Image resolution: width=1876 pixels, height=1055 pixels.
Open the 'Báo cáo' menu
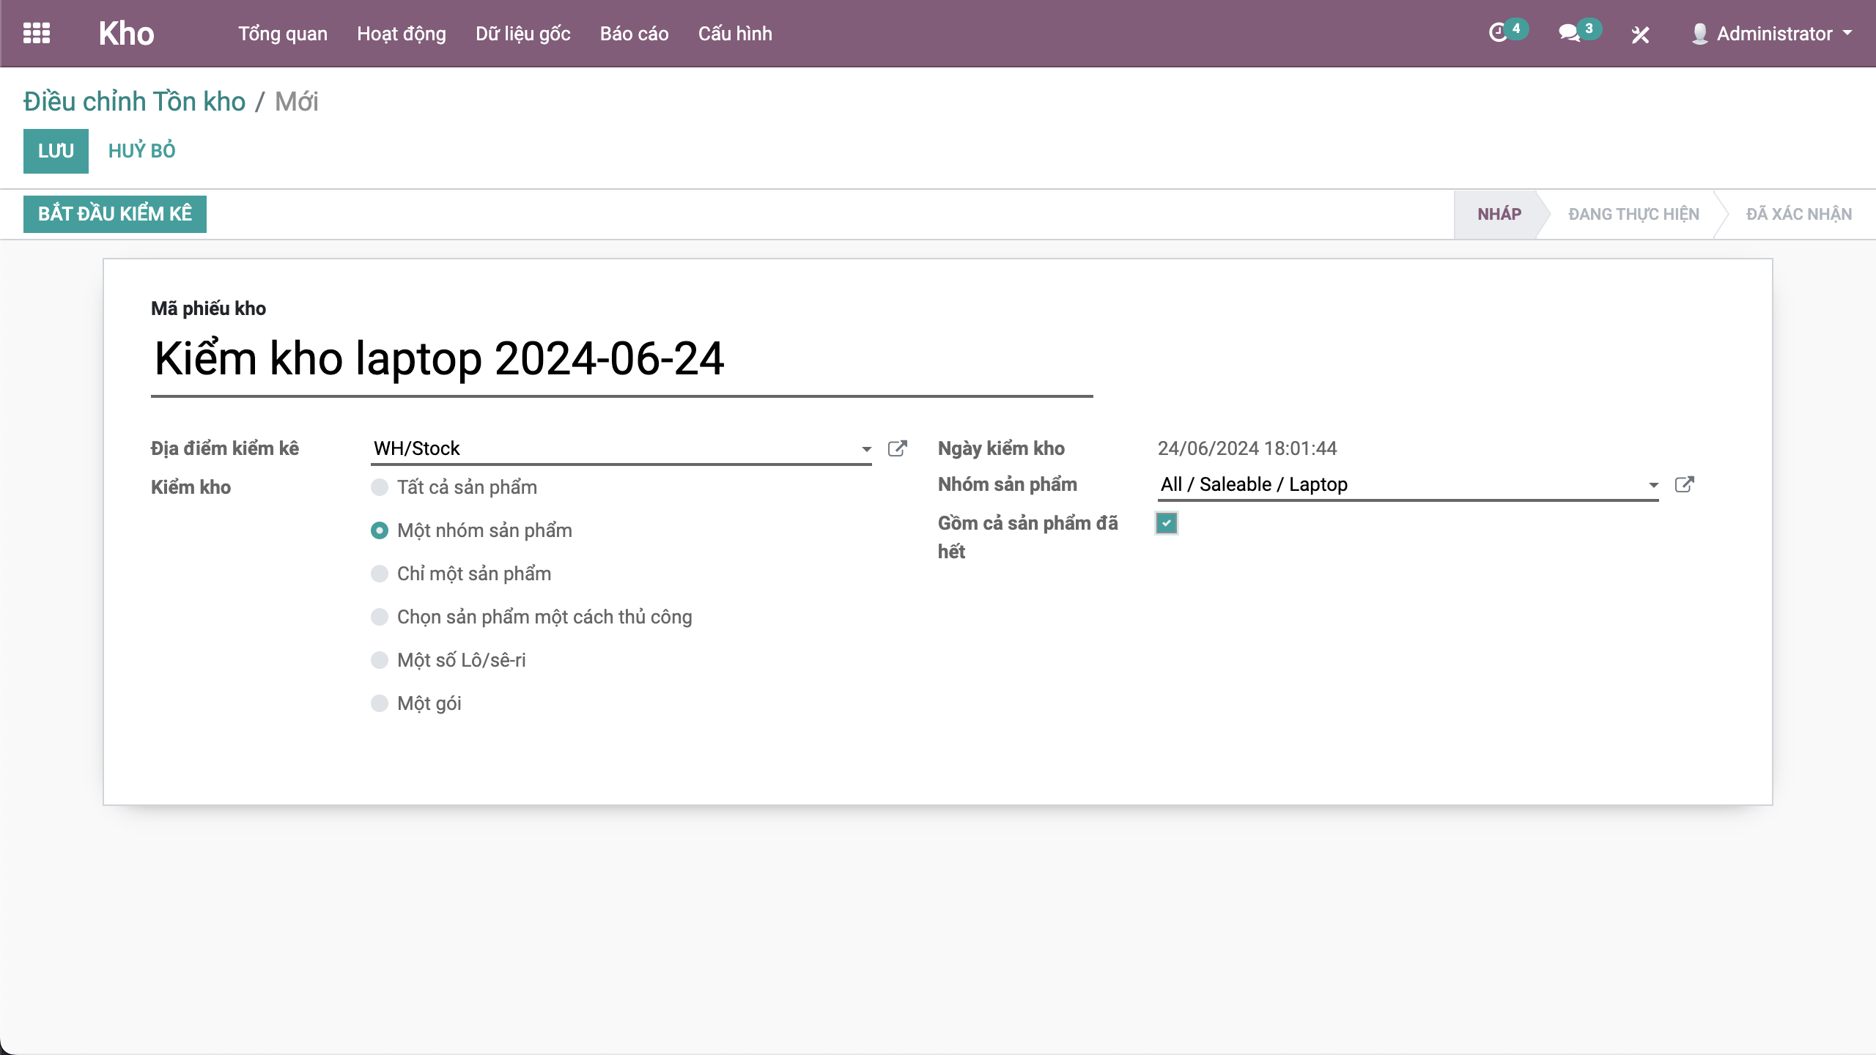click(x=634, y=34)
